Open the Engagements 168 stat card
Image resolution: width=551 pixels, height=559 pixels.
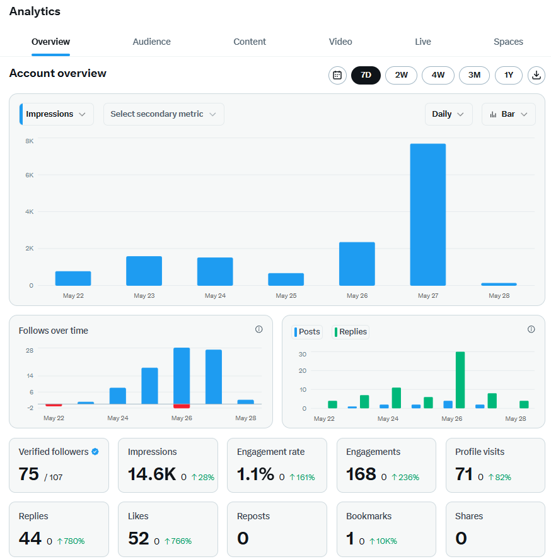pos(386,465)
